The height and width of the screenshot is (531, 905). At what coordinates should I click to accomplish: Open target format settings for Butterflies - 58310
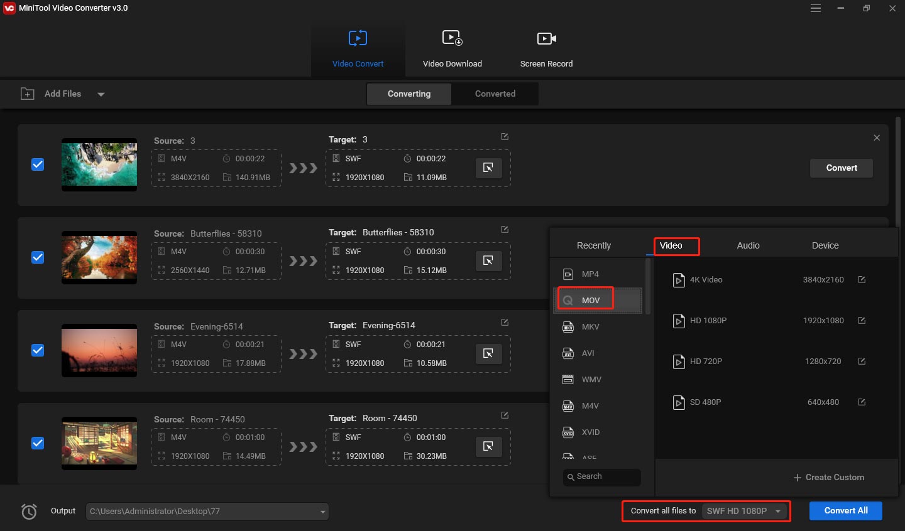(x=488, y=260)
